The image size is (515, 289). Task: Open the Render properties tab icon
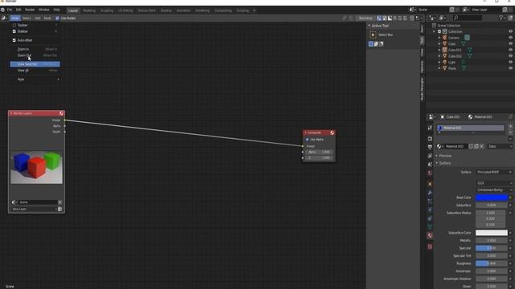coord(430,139)
